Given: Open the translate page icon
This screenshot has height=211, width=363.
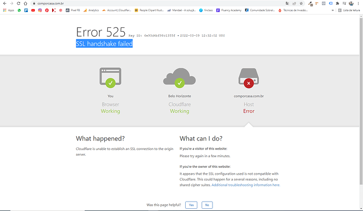Looking at the screenshot, I should (x=287, y=4).
